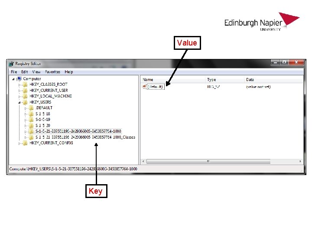Select the HKEY_LOCAL_MACHINE key
This screenshot has height=234, width=312.
[51, 96]
